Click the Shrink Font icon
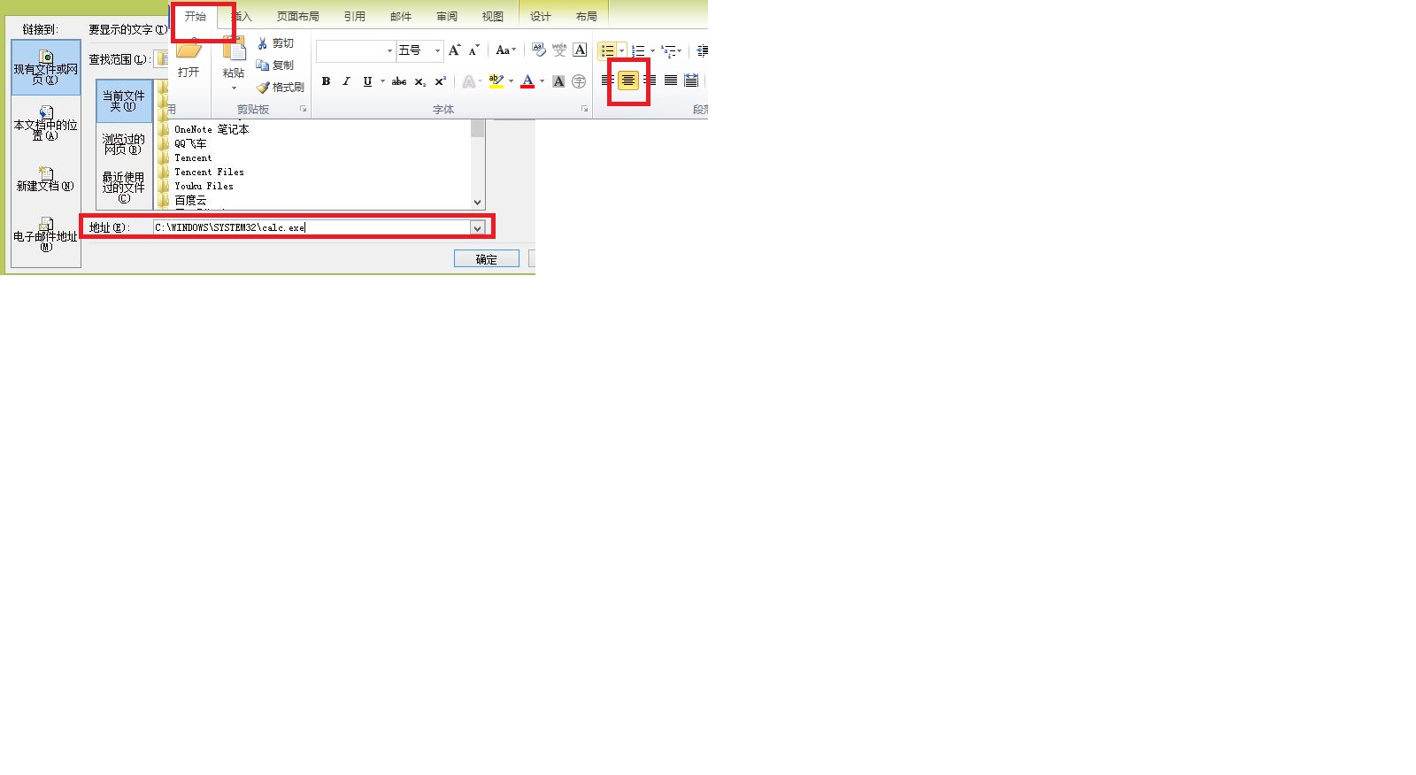 [474, 50]
